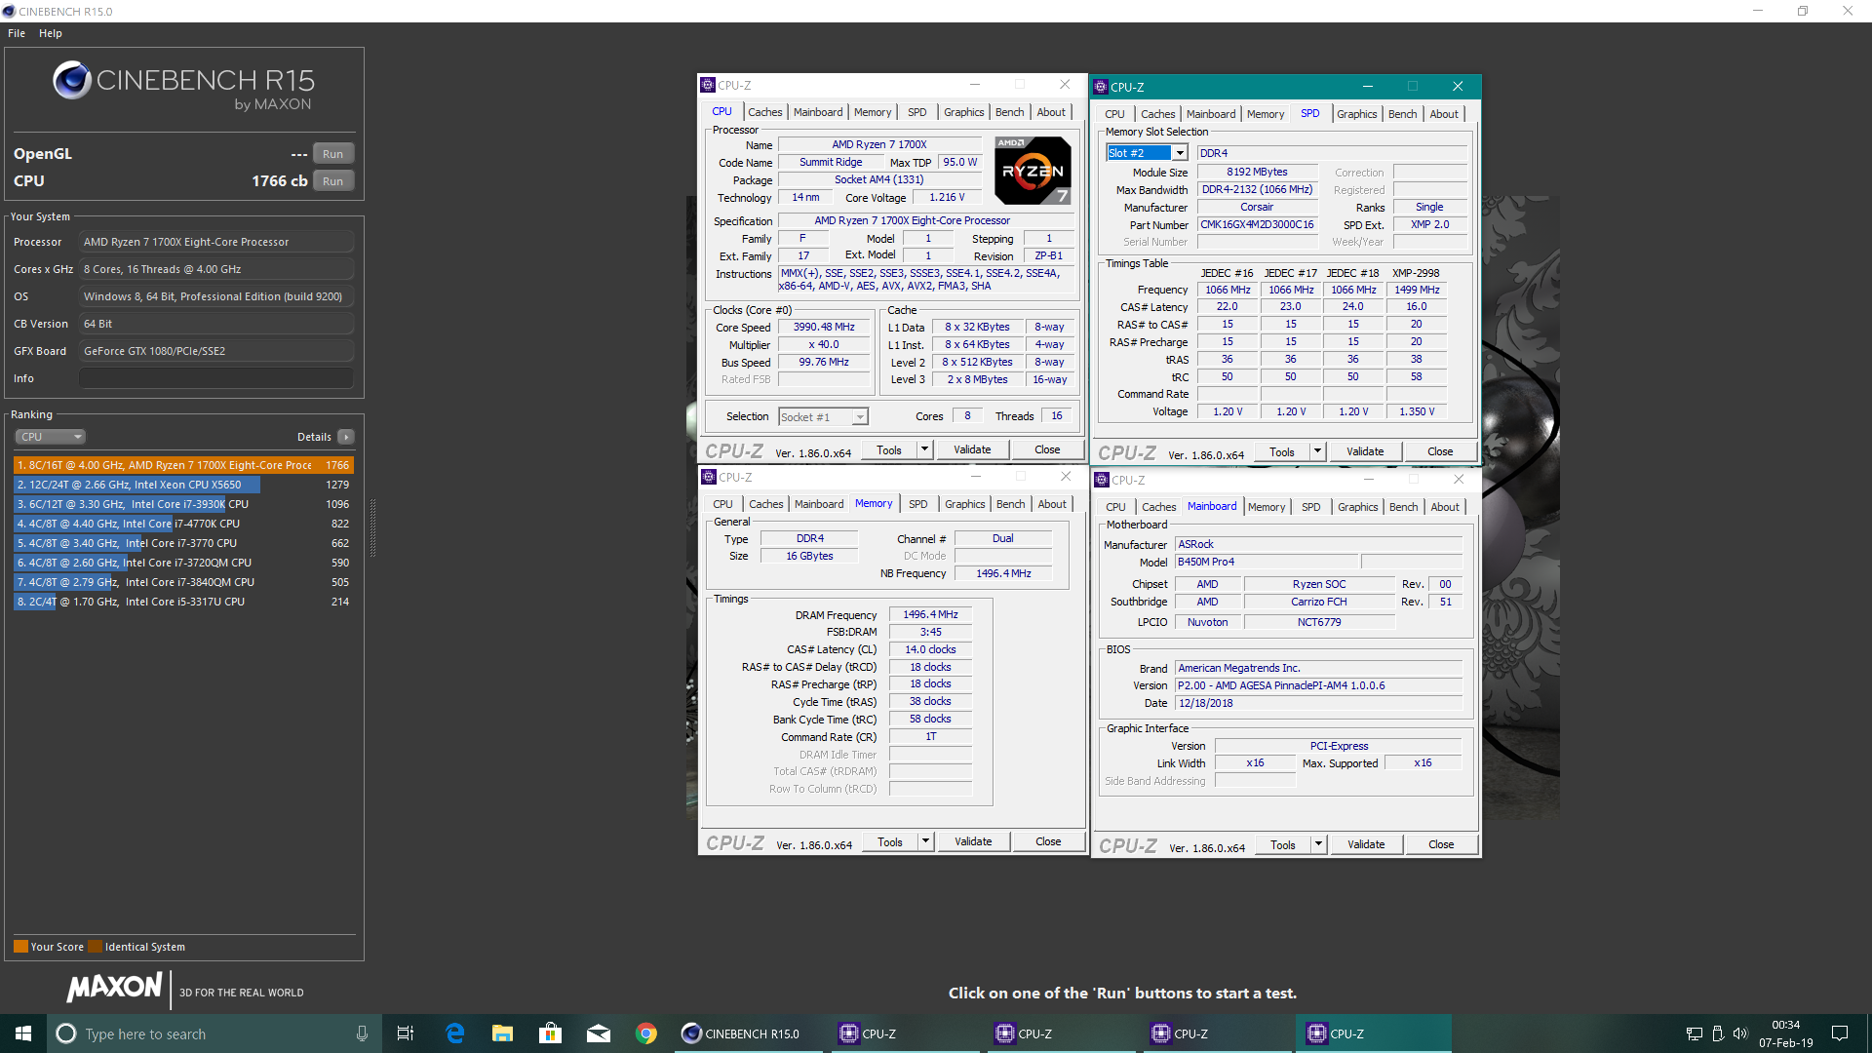
Task: Launch Microsoft Edge from the taskbar
Action: point(454,1033)
